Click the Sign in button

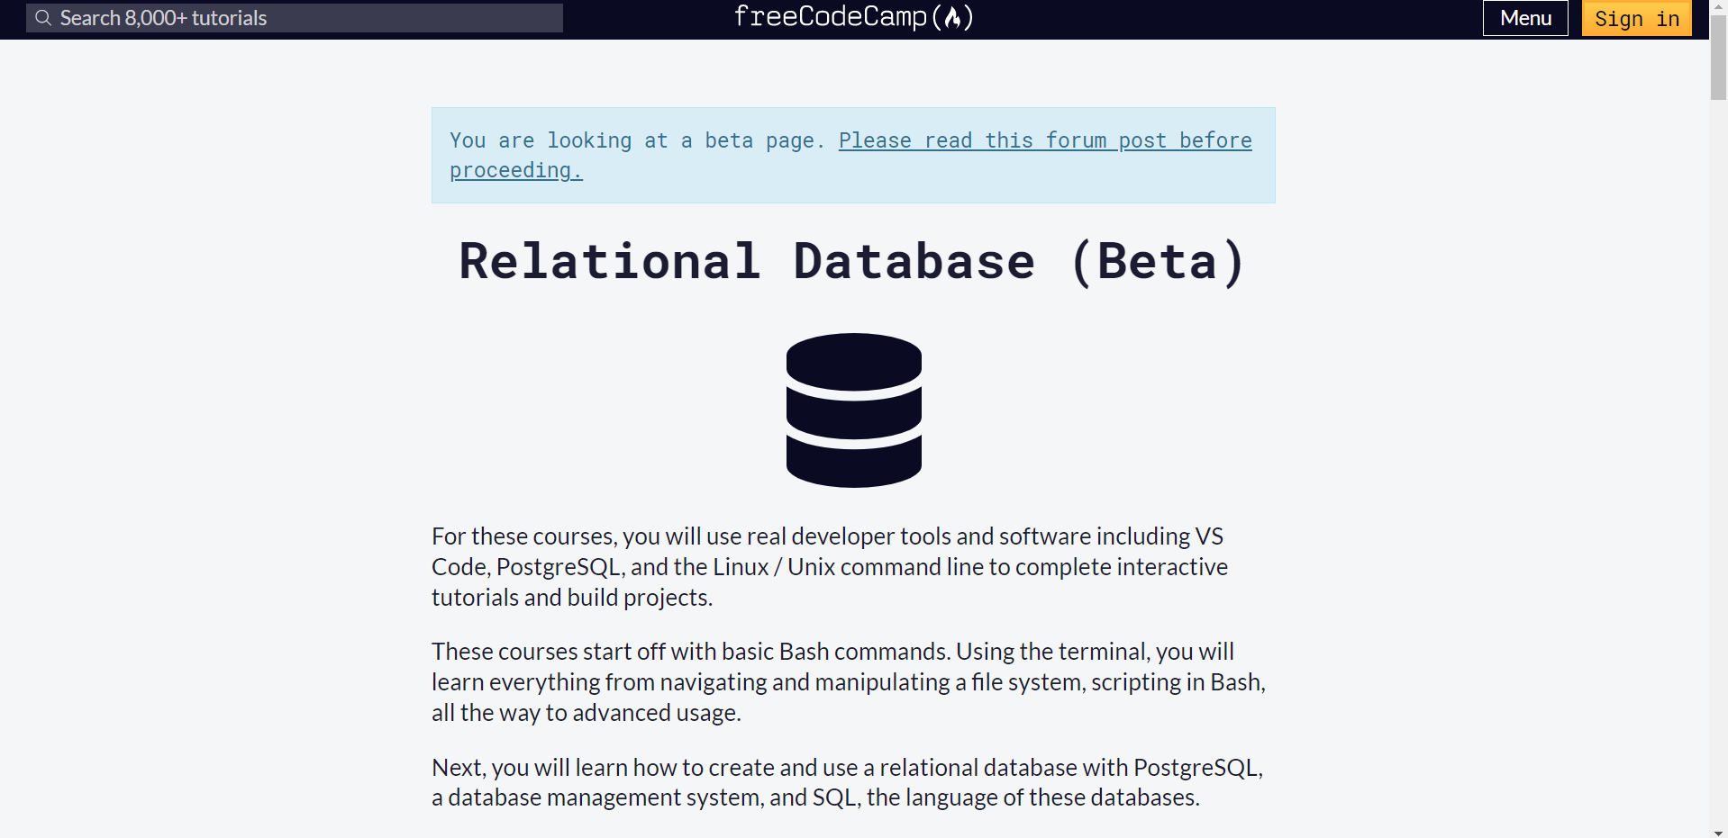tap(1637, 18)
